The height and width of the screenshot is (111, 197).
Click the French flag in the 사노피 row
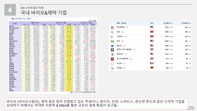pyautogui.click(x=152, y=63)
